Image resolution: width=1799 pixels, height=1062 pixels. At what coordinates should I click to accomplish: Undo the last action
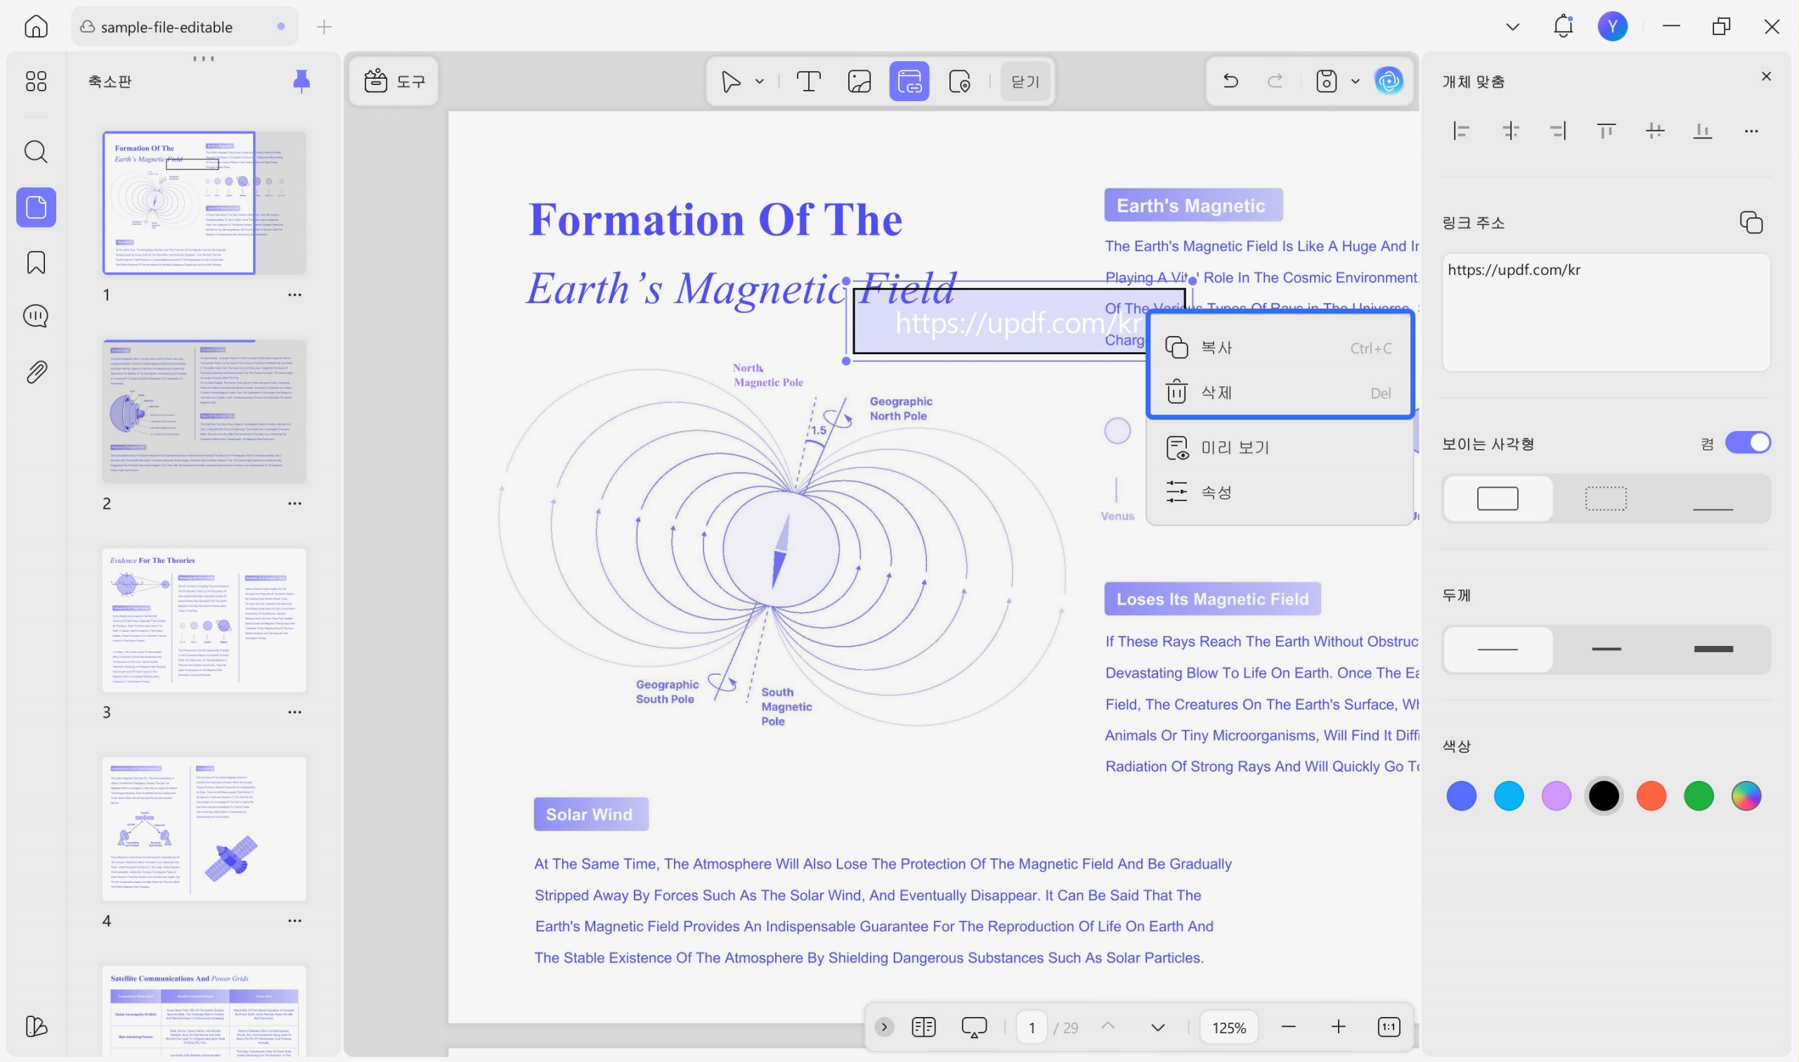(x=1230, y=81)
